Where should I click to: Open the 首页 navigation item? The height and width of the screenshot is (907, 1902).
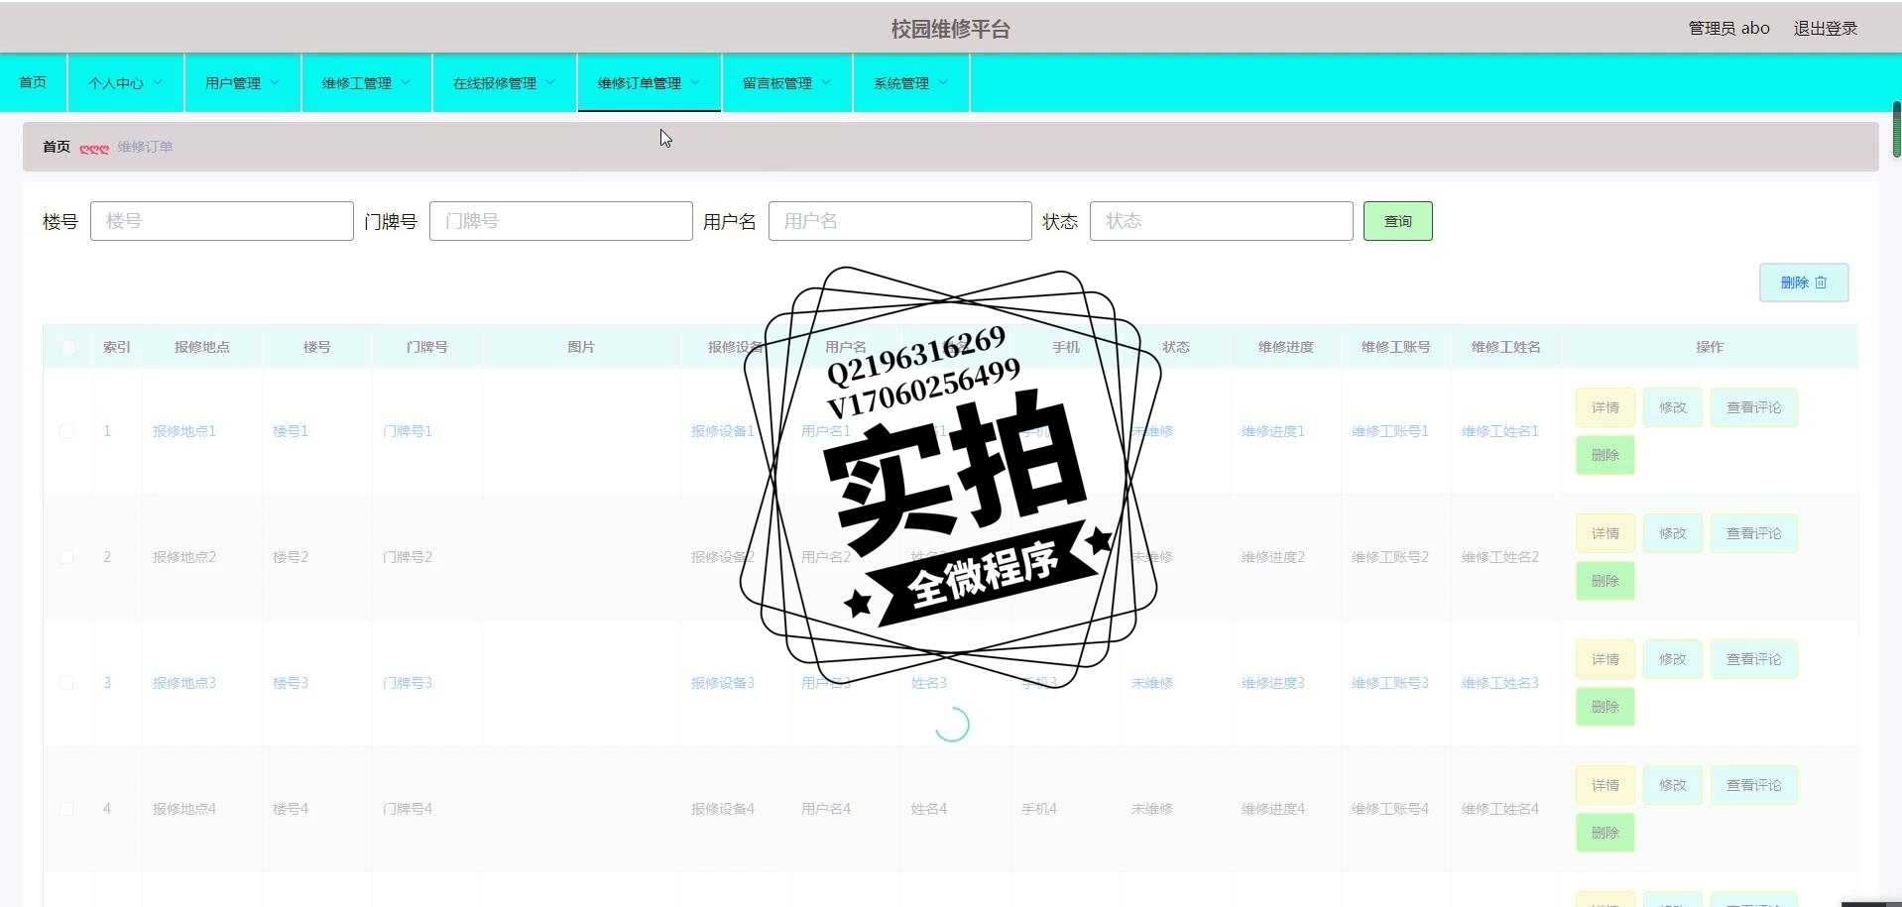(33, 83)
